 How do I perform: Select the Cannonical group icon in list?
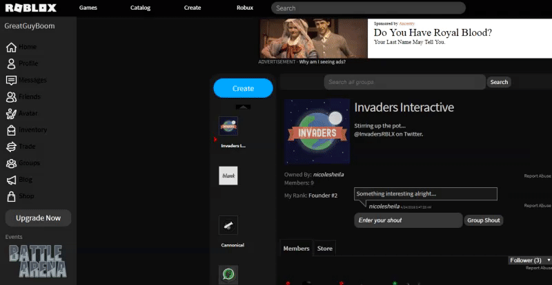click(228, 225)
